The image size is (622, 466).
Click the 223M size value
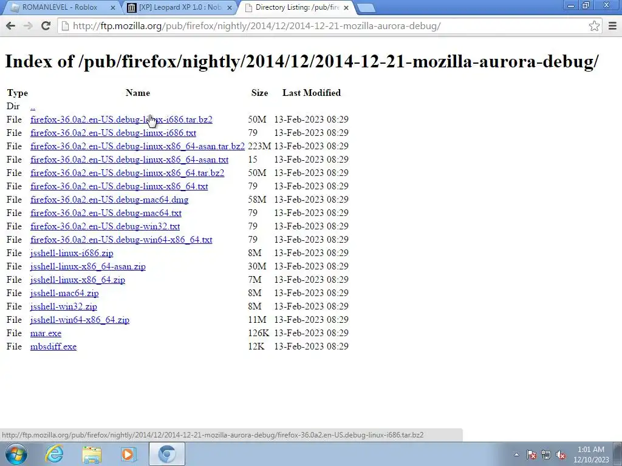pos(259,146)
